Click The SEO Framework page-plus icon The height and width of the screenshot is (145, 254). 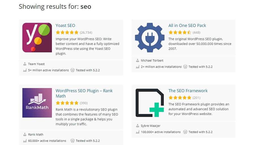tap(150, 103)
